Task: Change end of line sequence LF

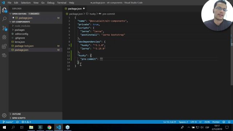Action: [200, 122]
